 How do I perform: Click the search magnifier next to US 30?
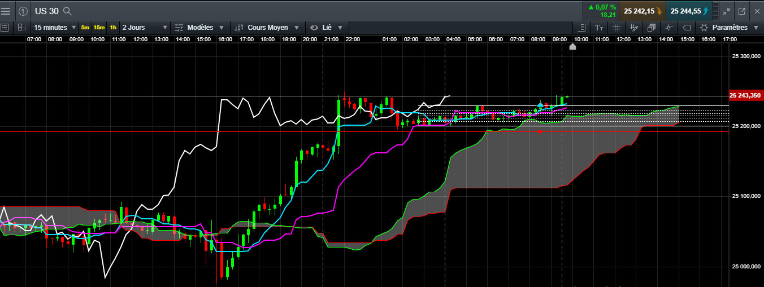click(67, 11)
